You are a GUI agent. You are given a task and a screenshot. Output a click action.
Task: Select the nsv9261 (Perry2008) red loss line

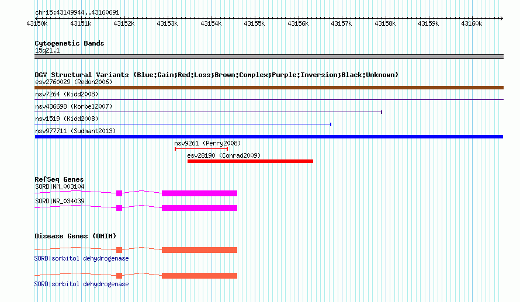pyautogui.click(x=202, y=149)
